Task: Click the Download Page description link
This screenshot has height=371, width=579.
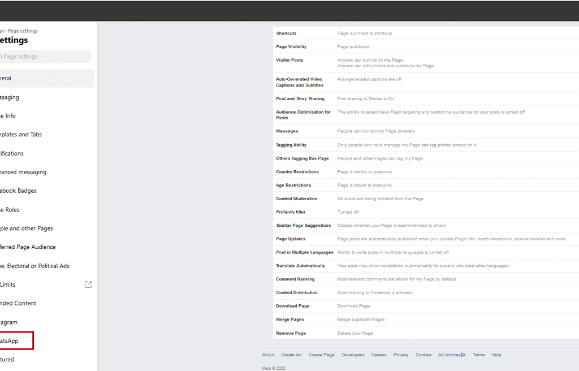Action: 353,306
